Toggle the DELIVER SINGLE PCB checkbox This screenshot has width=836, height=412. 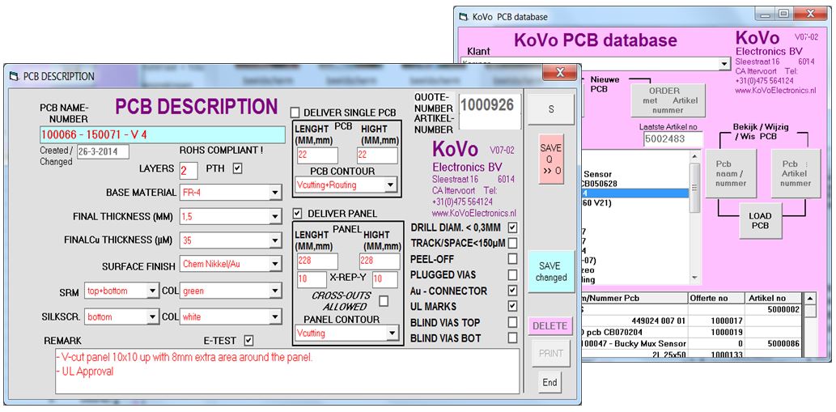[295, 113]
